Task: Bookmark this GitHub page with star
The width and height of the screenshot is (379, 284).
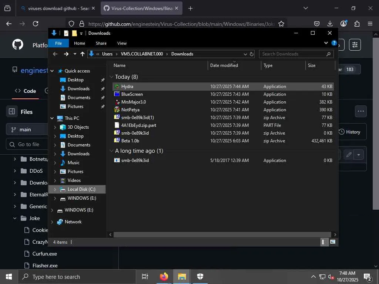Action: point(281,24)
